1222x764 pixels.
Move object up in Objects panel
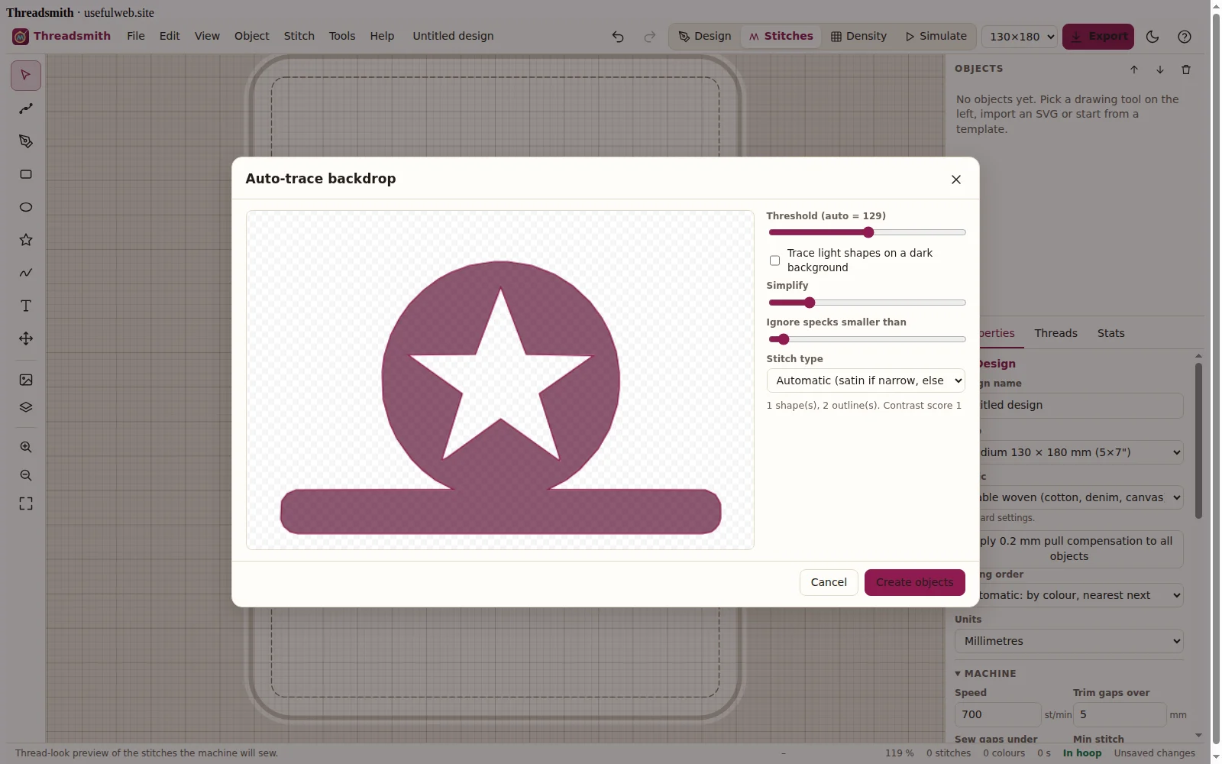tap(1134, 70)
